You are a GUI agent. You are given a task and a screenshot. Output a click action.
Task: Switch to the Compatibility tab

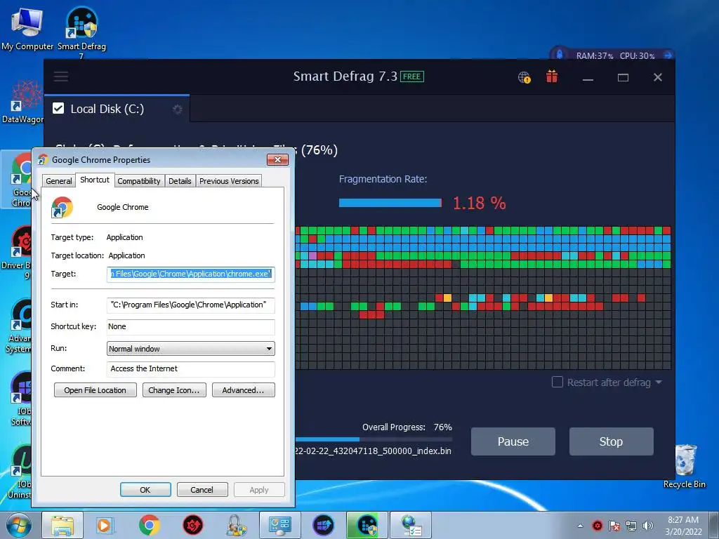pyautogui.click(x=139, y=181)
